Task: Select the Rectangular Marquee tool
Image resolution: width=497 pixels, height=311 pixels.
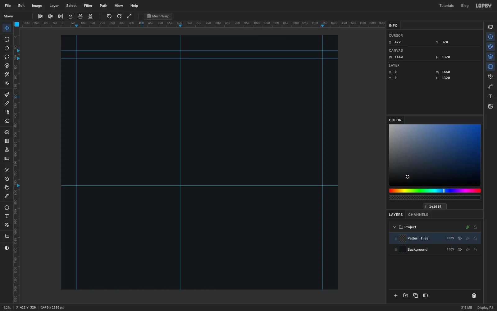Action: 7,39
